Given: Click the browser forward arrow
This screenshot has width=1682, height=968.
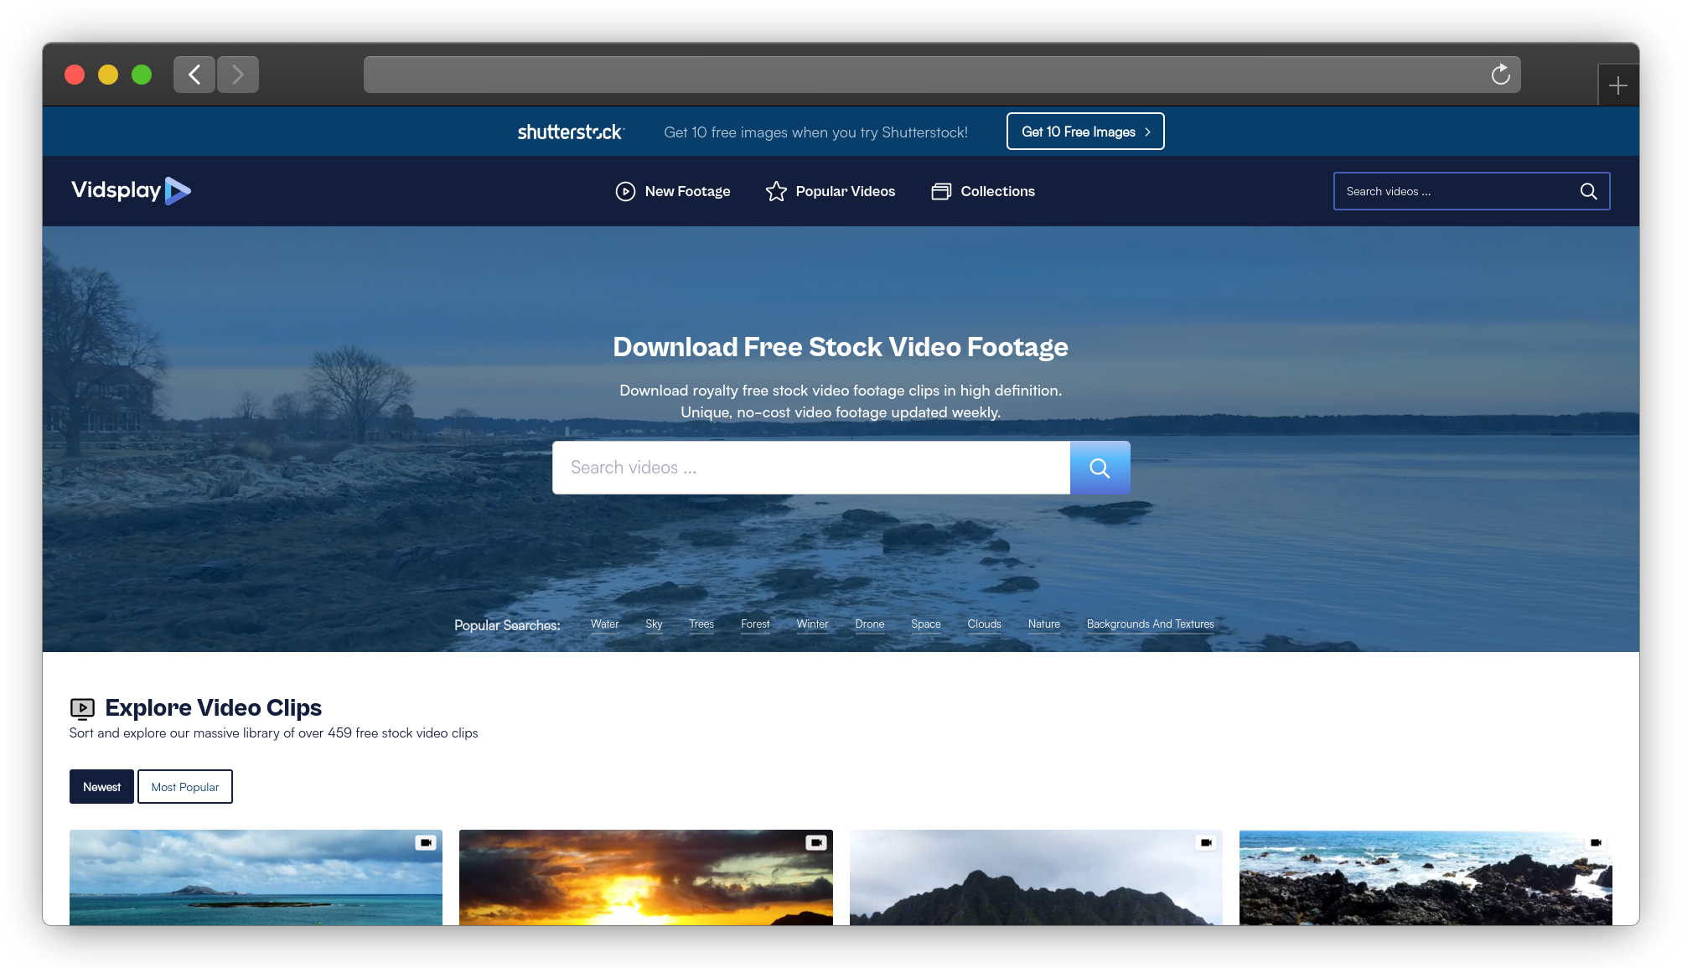Looking at the screenshot, I should (238, 75).
